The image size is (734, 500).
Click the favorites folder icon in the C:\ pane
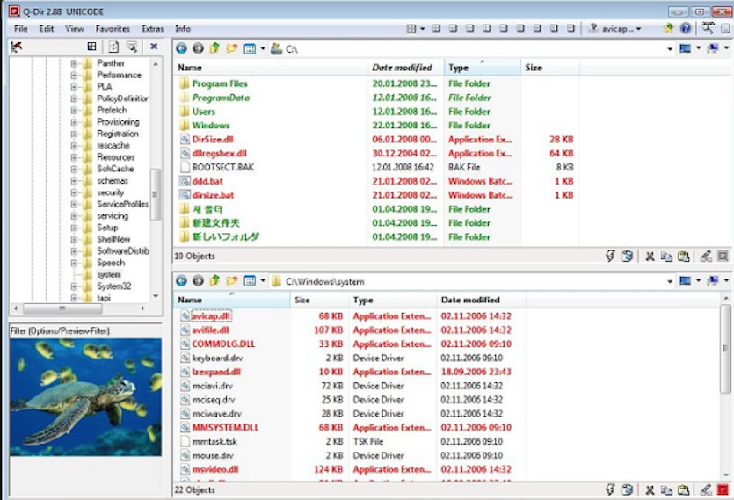[x=232, y=48]
